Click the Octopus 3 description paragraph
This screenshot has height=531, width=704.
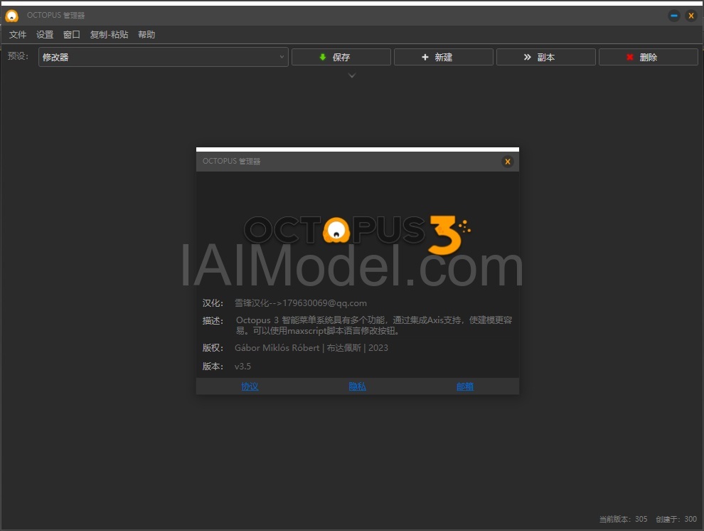374,325
